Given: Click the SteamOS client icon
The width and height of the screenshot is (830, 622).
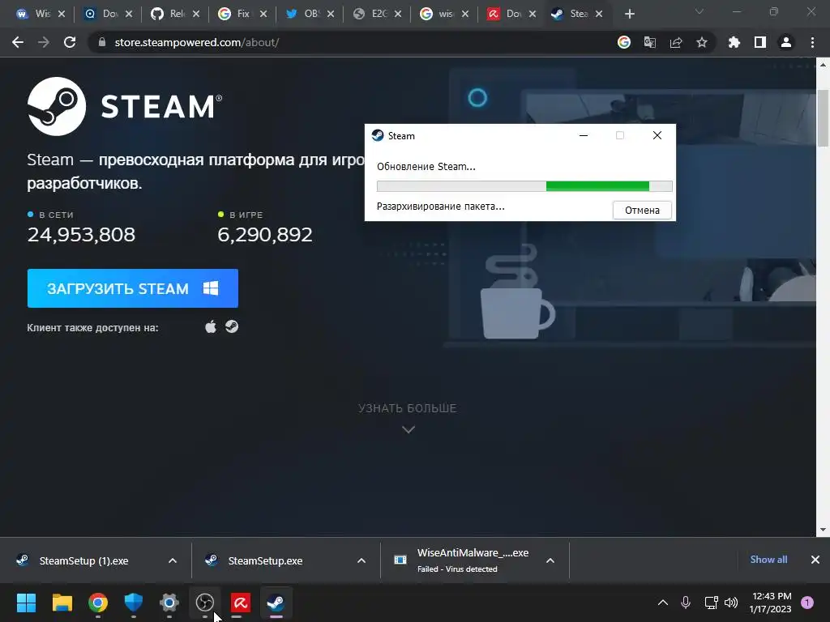Looking at the screenshot, I should [x=232, y=327].
